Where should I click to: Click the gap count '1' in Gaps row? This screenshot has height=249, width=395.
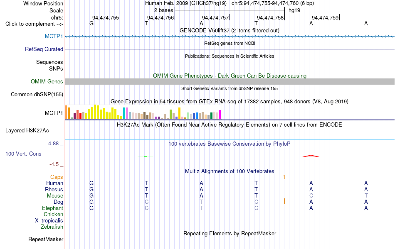pos(284,177)
